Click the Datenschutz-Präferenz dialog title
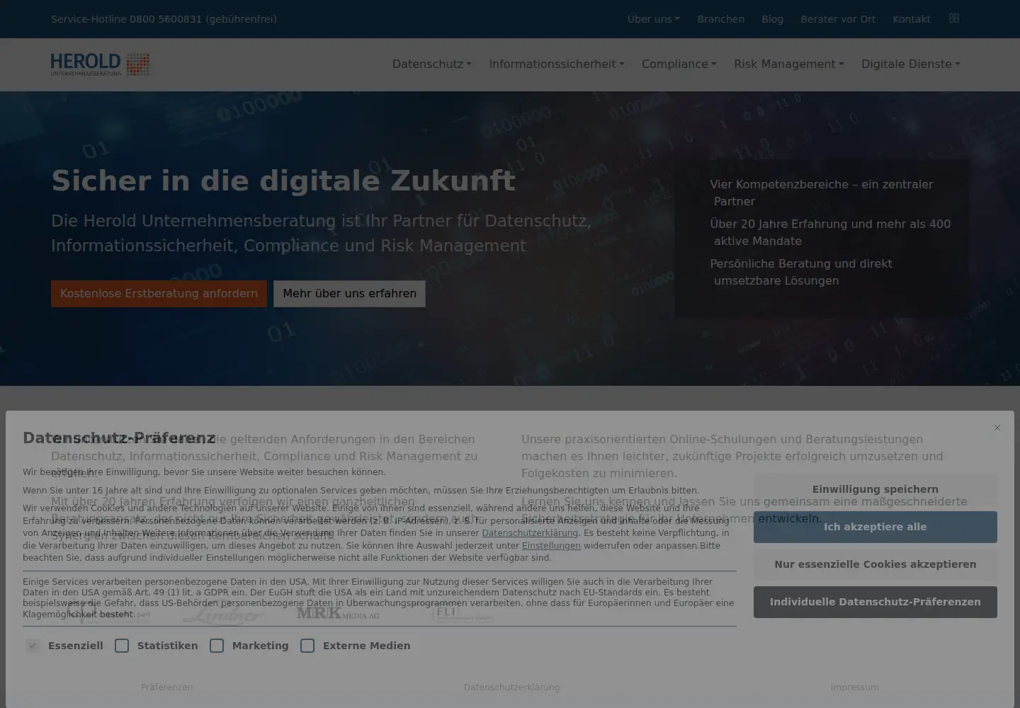1020x708 pixels. tap(119, 438)
